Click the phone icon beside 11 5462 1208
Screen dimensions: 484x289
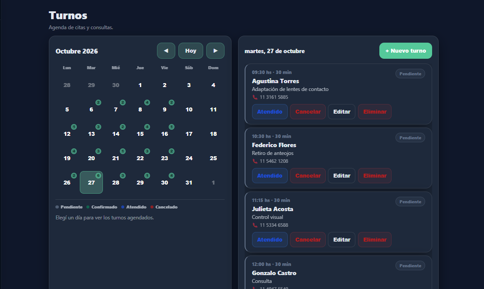tap(255, 161)
